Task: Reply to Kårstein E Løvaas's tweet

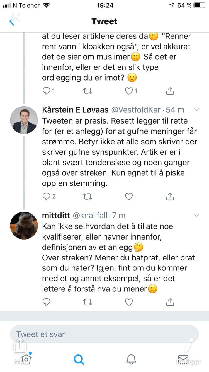Action: pos(46,197)
